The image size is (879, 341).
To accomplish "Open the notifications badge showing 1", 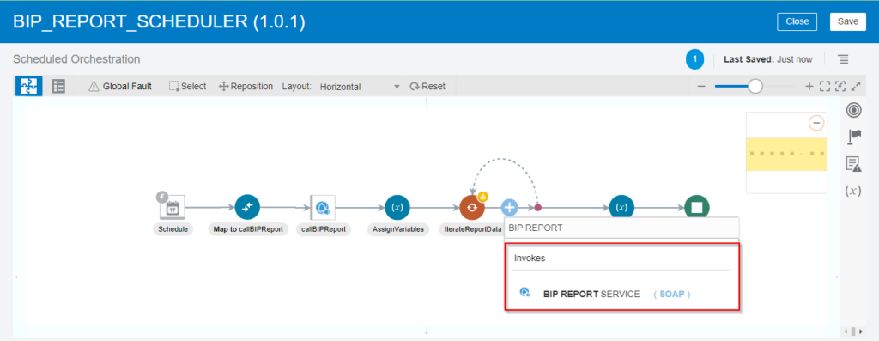I will [694, 59].
